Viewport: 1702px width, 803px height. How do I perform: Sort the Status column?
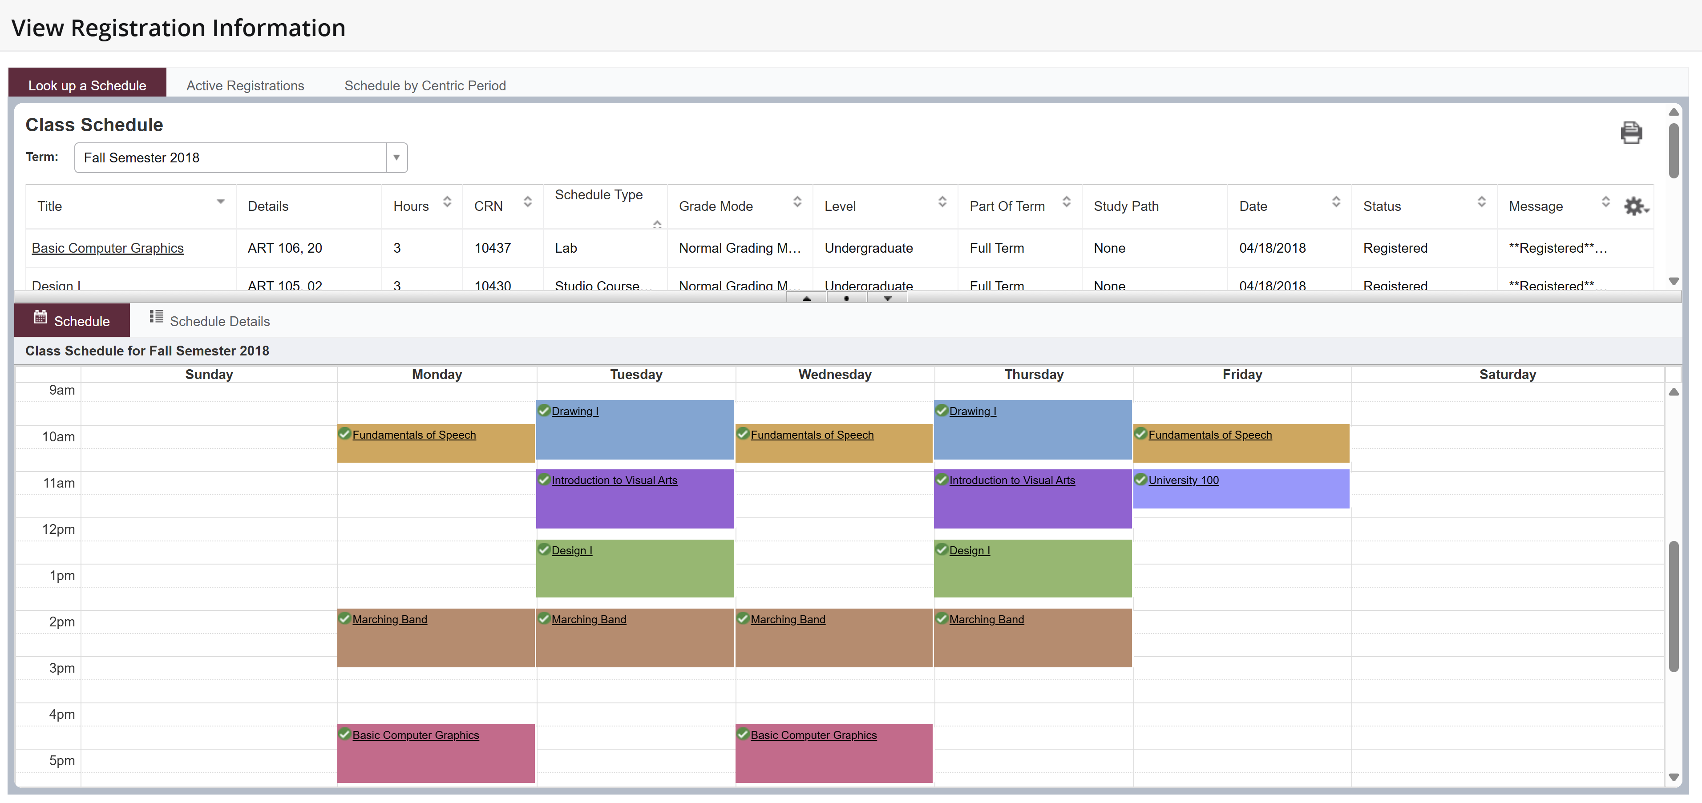click(1481, 202)
